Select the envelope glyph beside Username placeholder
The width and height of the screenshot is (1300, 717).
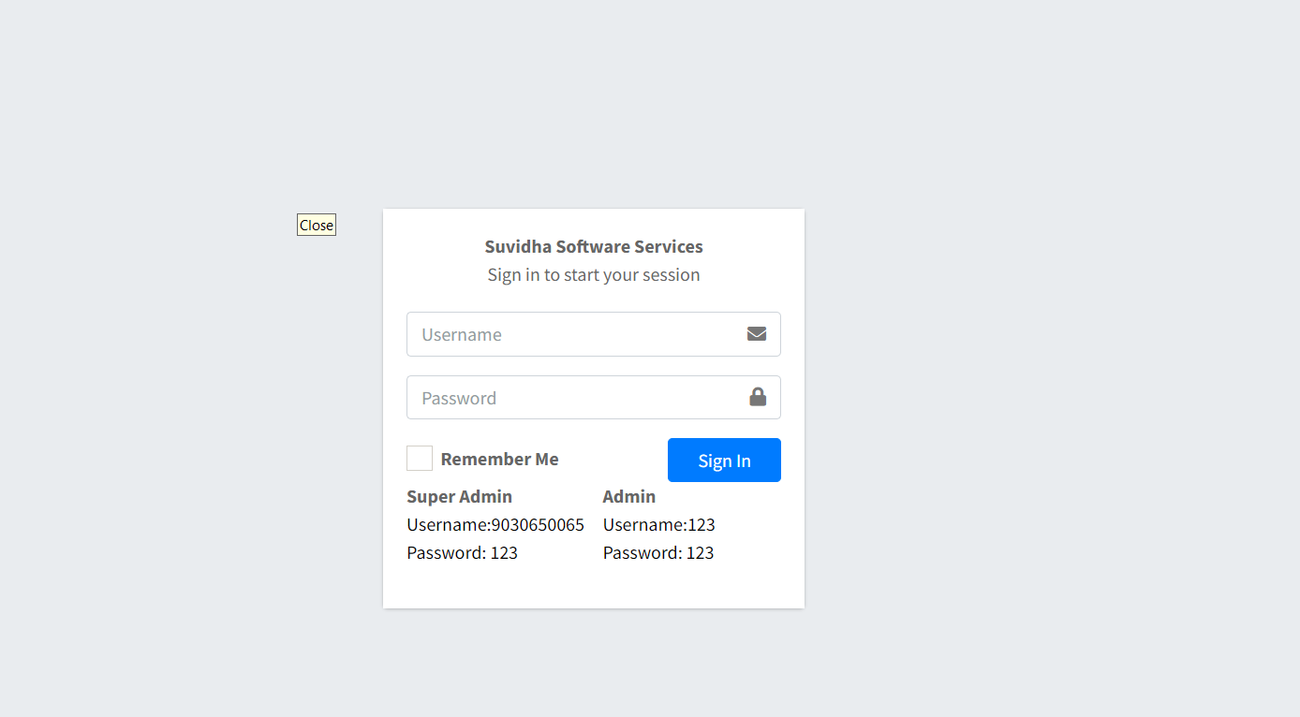[756, 333]
